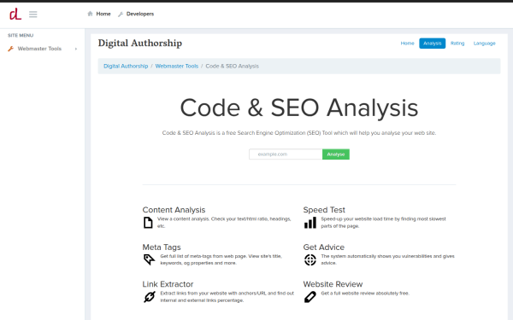Viewport: 513px width, 320px height.
Task: Click the Link Extractor chain icon
Action: 149,297
